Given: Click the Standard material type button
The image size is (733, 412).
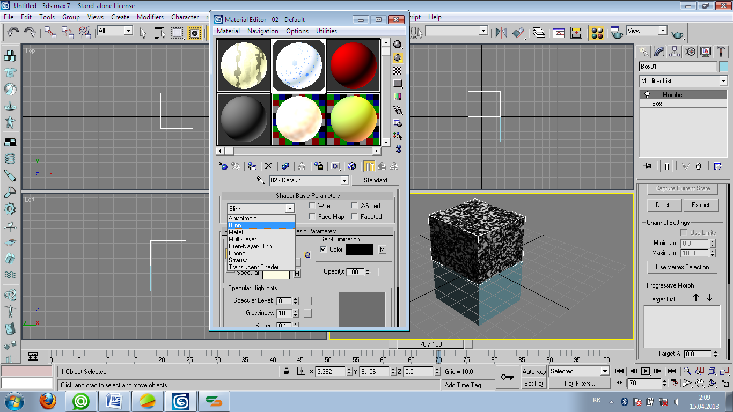Looking at the screenshot, I should (375, 180).
